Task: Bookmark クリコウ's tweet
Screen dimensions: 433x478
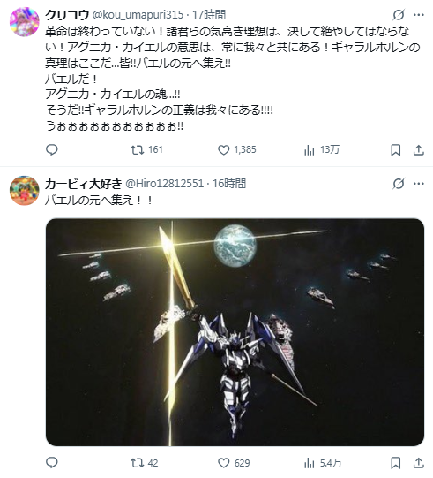Action: (x=396, y=150)
